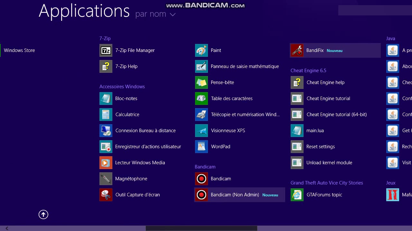
Task: Open the 7-Zip Help icon
Action: coord(106,66)
